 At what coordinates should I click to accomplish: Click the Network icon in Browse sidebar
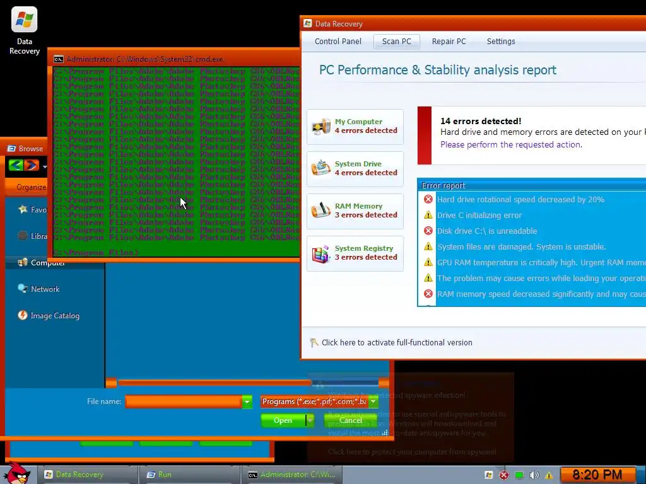click(x=23, y=289)
